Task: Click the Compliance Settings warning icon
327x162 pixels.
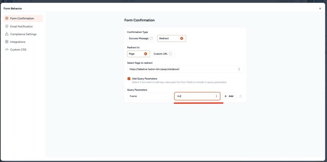Action: 7,34
